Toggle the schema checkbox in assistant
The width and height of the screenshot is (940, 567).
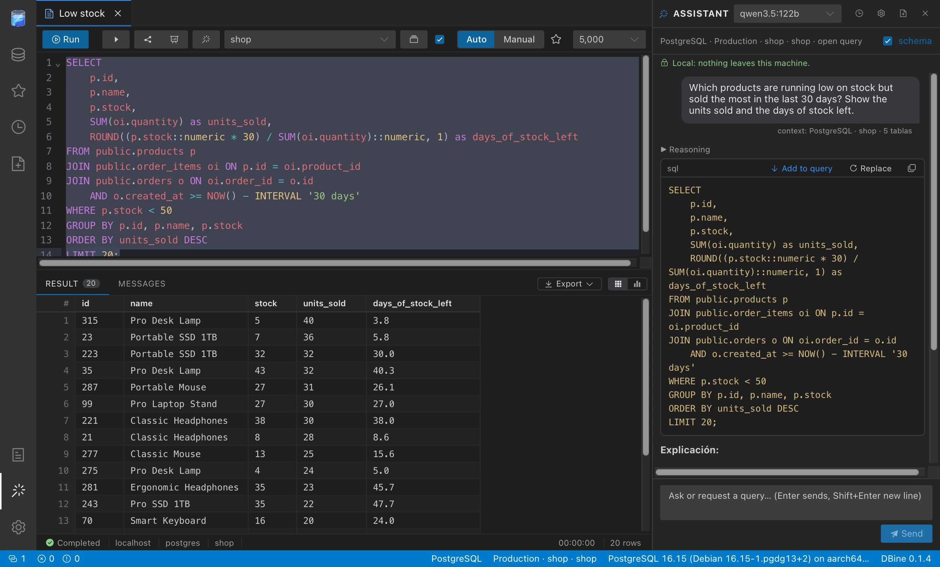(x=887, y=41)
